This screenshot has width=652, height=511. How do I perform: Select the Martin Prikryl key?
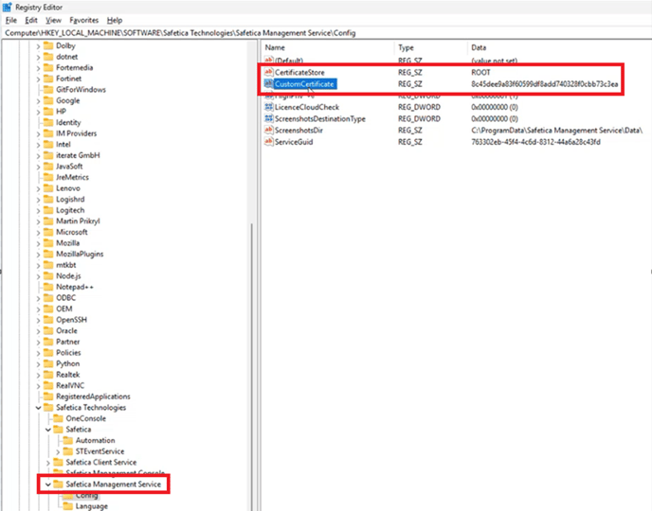[x=78, y=221]
